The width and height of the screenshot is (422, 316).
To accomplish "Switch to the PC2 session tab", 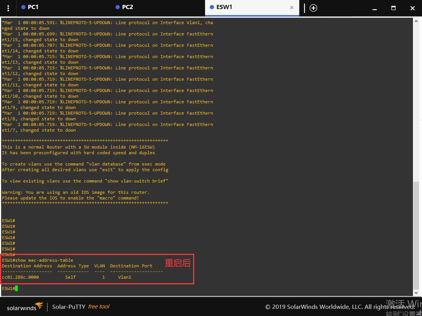I will (x=158, y=7).
